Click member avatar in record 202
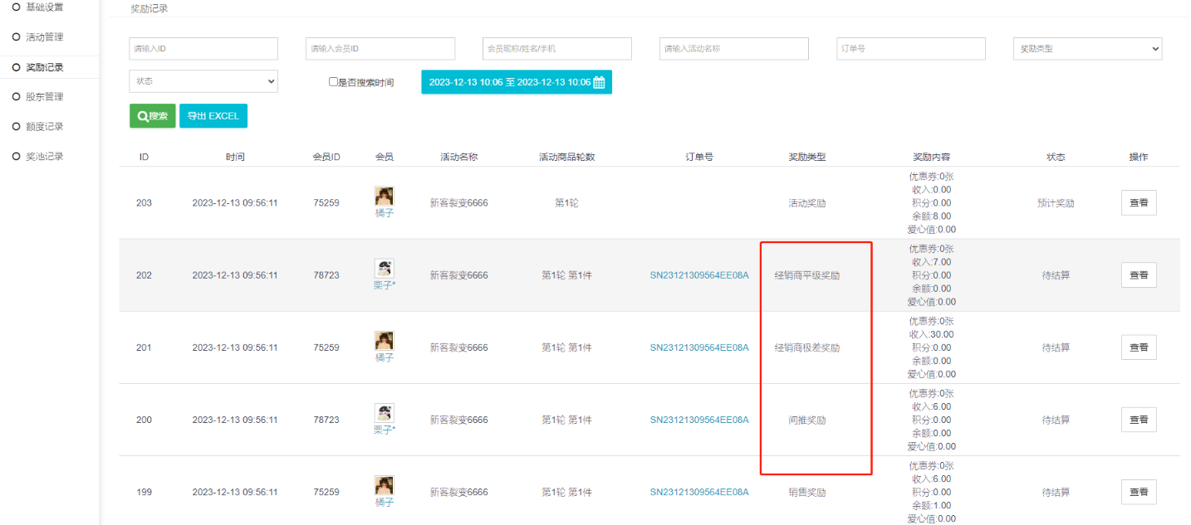 [384, 268]
